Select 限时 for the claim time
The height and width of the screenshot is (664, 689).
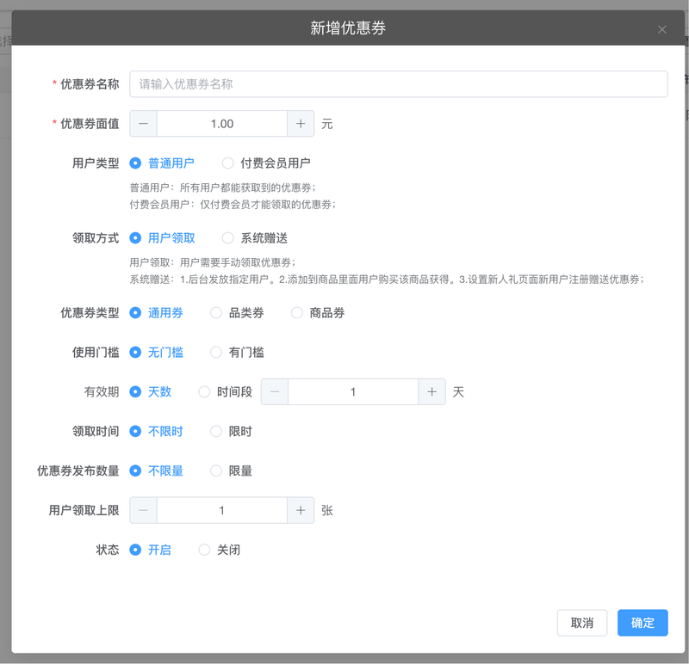231,432
